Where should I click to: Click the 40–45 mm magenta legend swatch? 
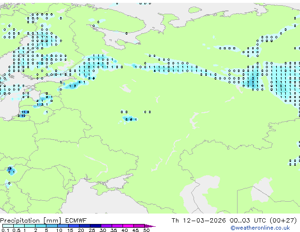tap(128, 226)
